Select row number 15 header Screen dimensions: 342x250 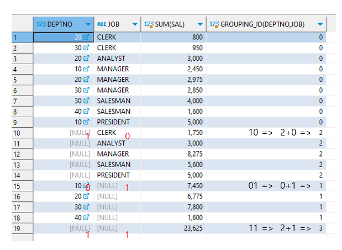pos(22,186)
